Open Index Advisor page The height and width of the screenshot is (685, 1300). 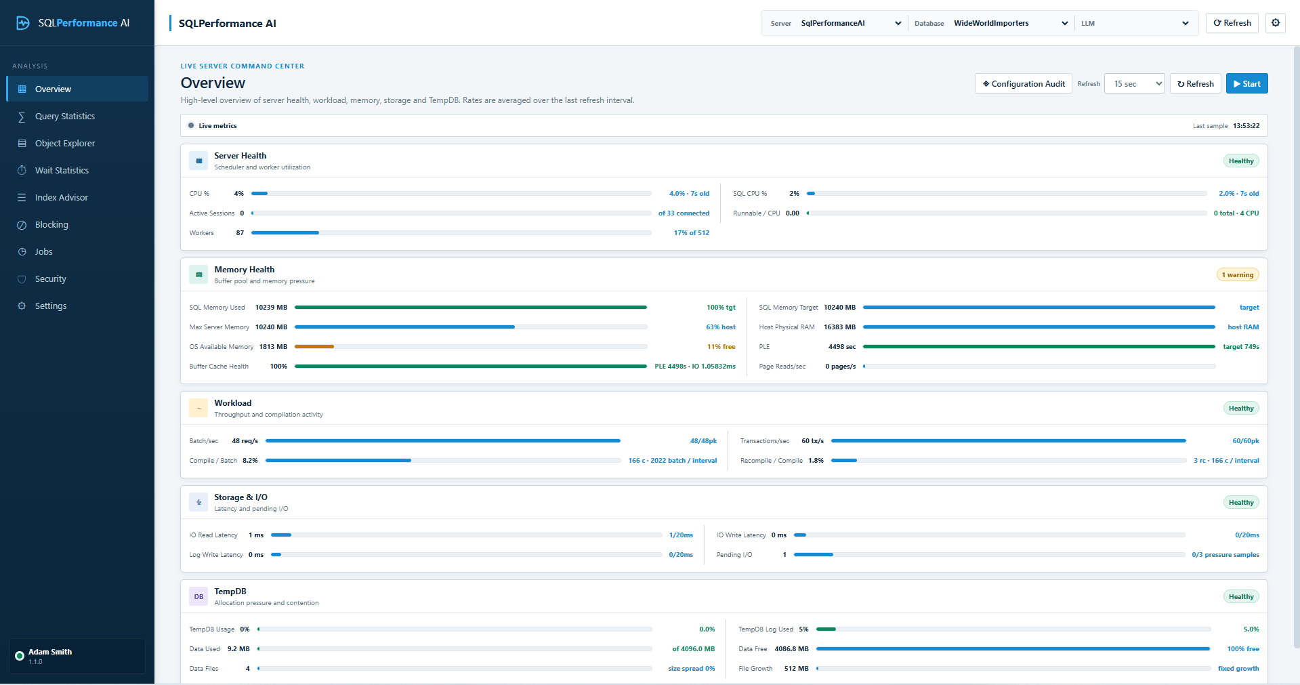77,198
